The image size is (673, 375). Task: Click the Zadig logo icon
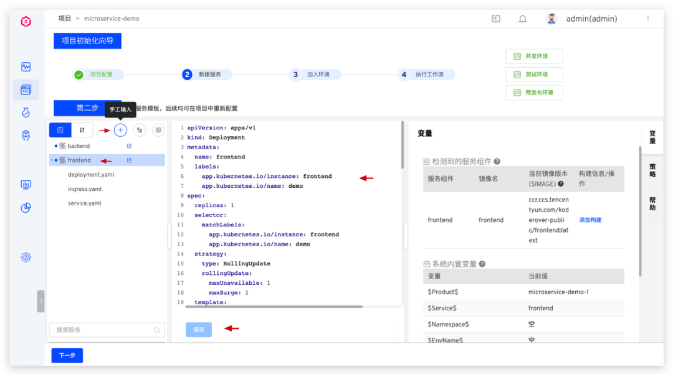pyautogui.click(x=26, y=21)
